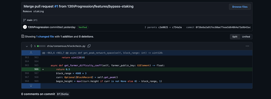Open pull request #1 link in title
271x99 pixels.
tap(56, 7)
